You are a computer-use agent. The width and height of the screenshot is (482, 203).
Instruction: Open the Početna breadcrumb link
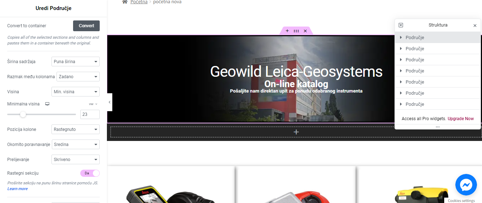tap(139, 2)
